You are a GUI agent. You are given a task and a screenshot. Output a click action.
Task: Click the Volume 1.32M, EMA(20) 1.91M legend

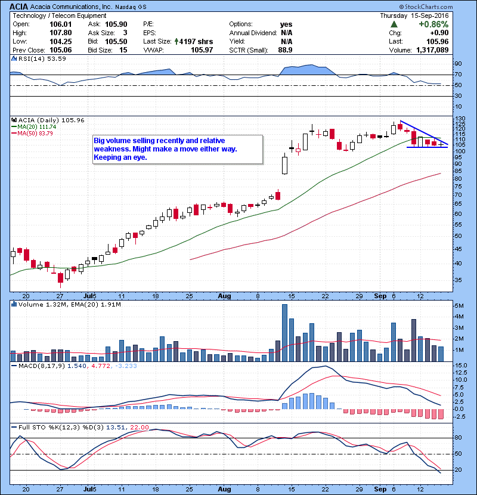click(x=69, y=305)
